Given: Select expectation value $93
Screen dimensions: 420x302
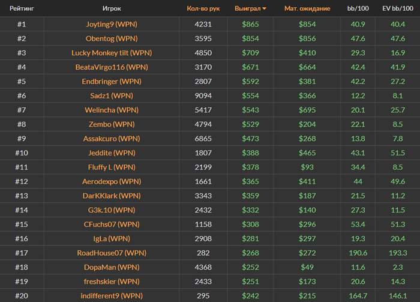Looking at the screenshot, I should 307,168.
